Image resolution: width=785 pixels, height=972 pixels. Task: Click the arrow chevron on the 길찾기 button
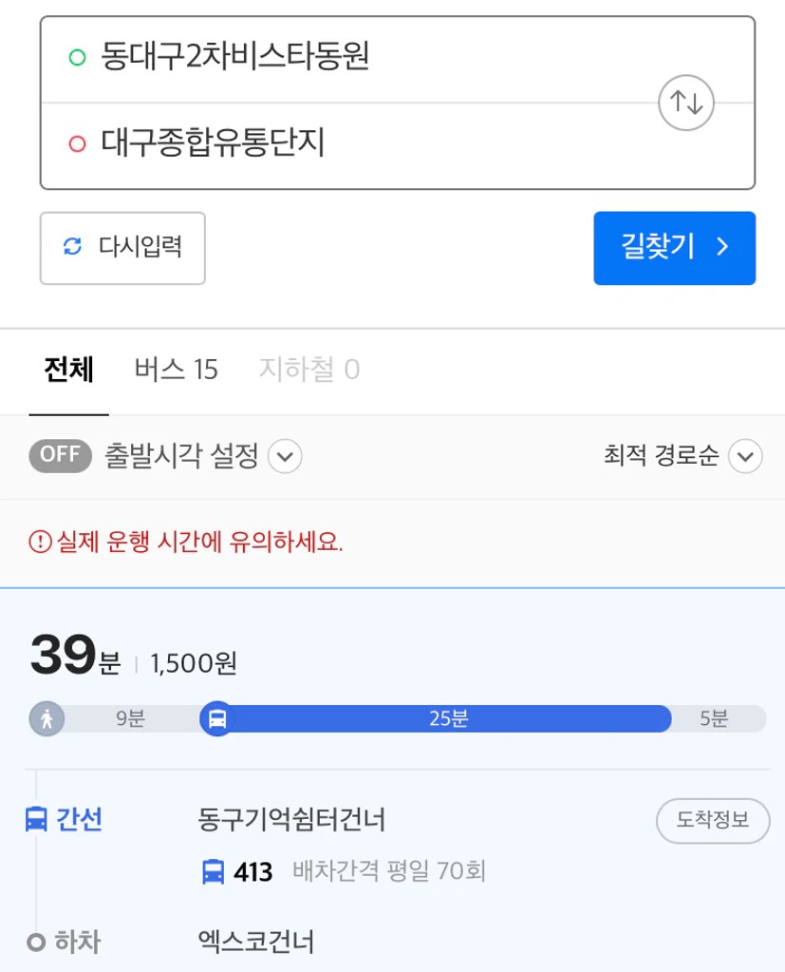pos(722,247)
